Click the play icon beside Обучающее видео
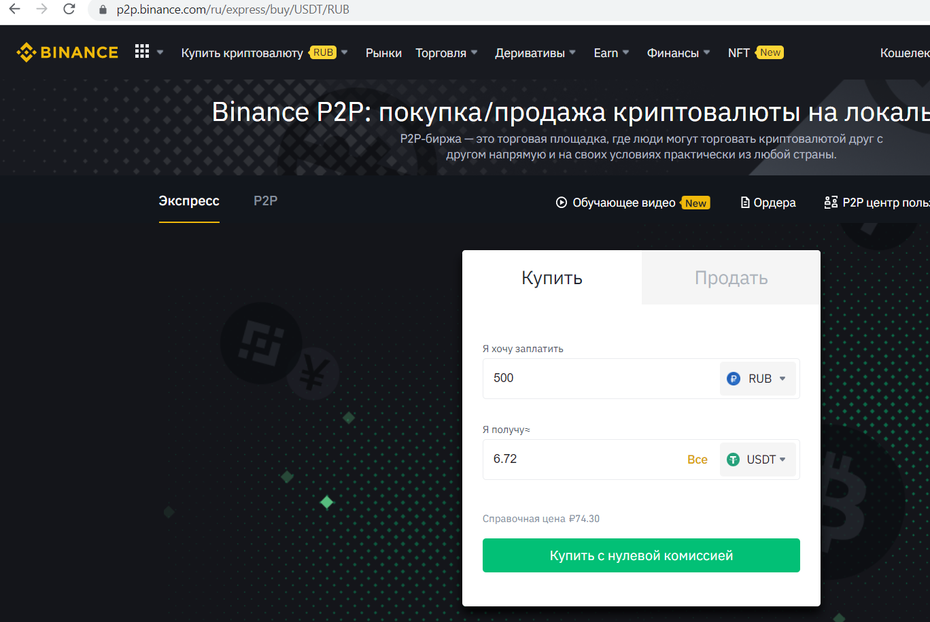This screenshot has width=930, height=622. 562,203
